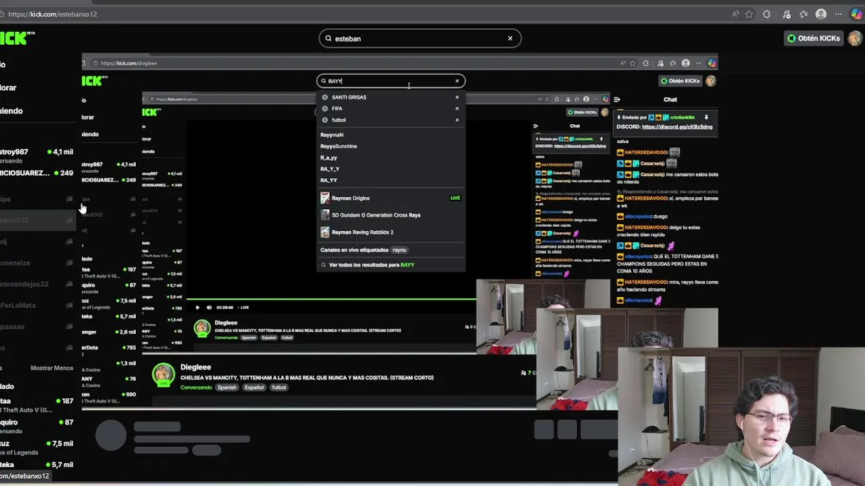The width and height of the screenshot is (865, 486).
Task: Collapse the innermost small chat panel
Action: point(536,126)
